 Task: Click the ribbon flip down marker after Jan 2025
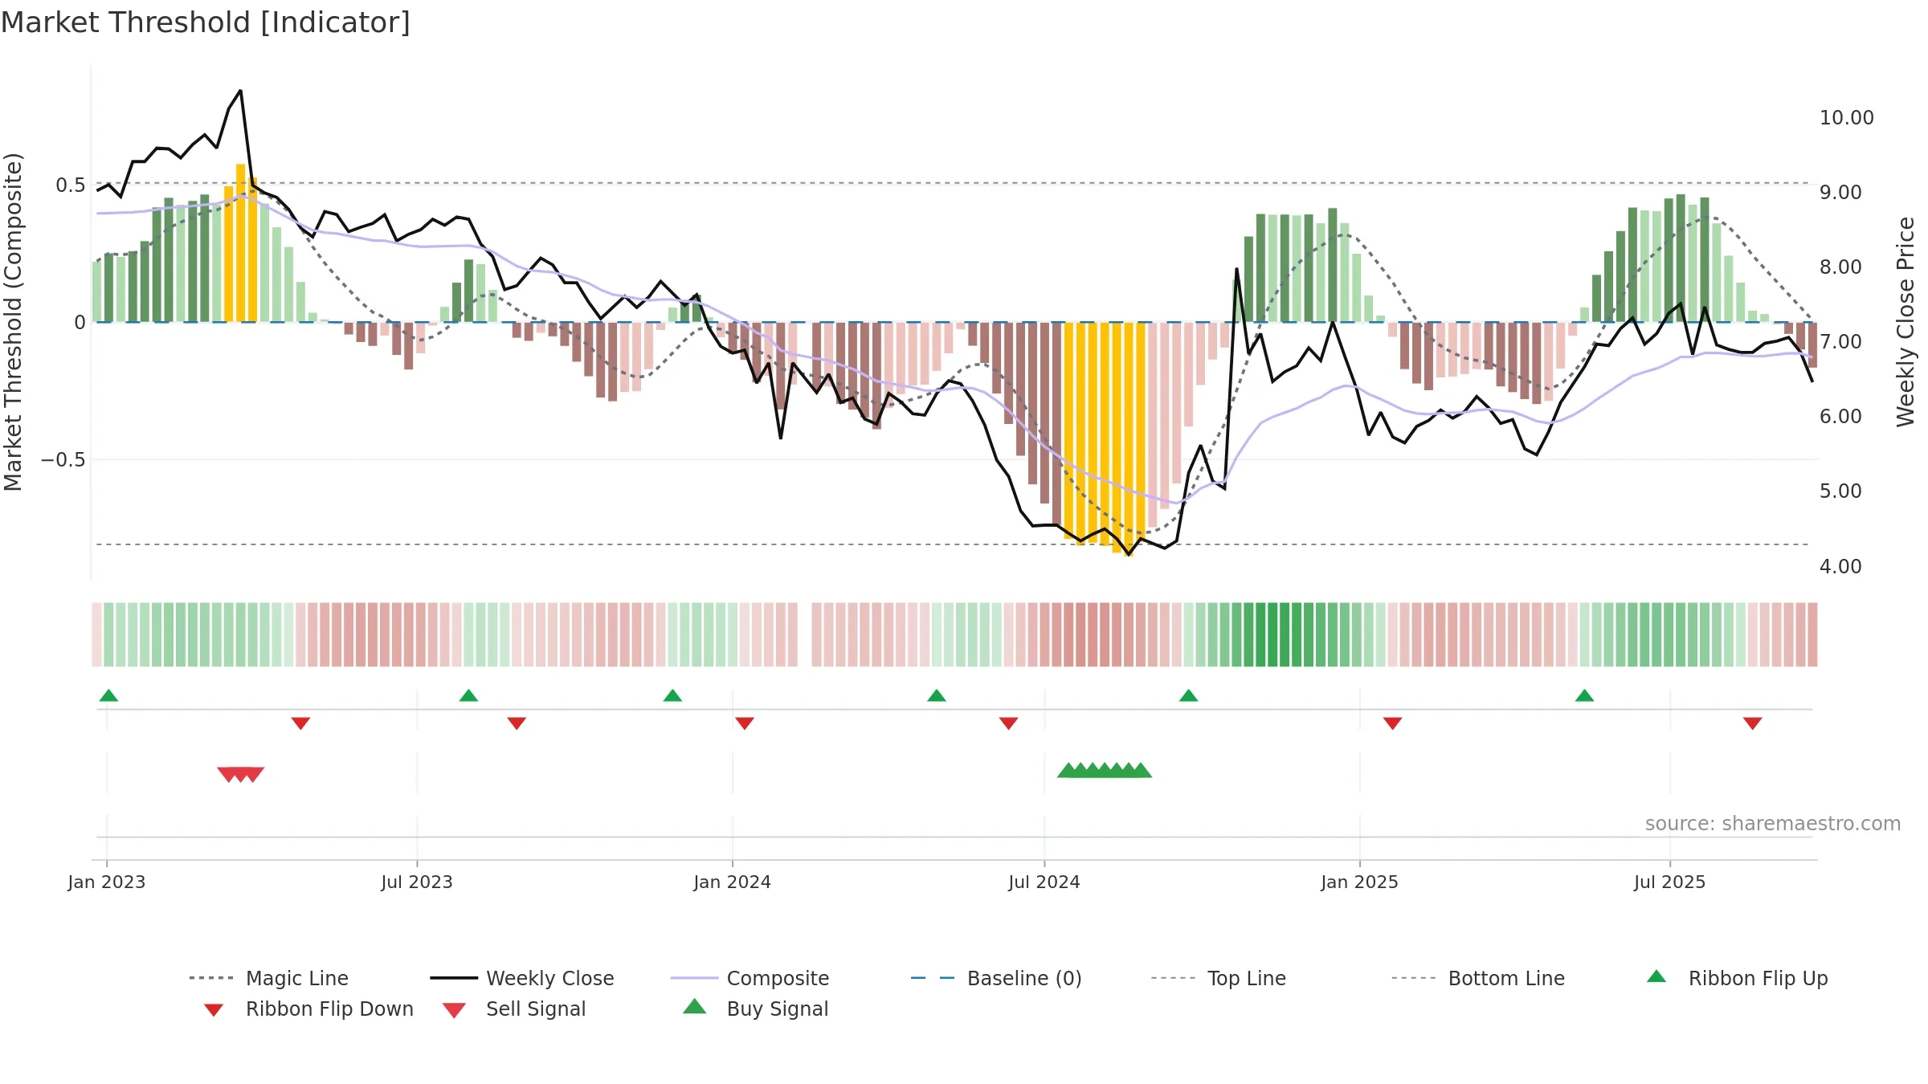(x=1393, y=723)
